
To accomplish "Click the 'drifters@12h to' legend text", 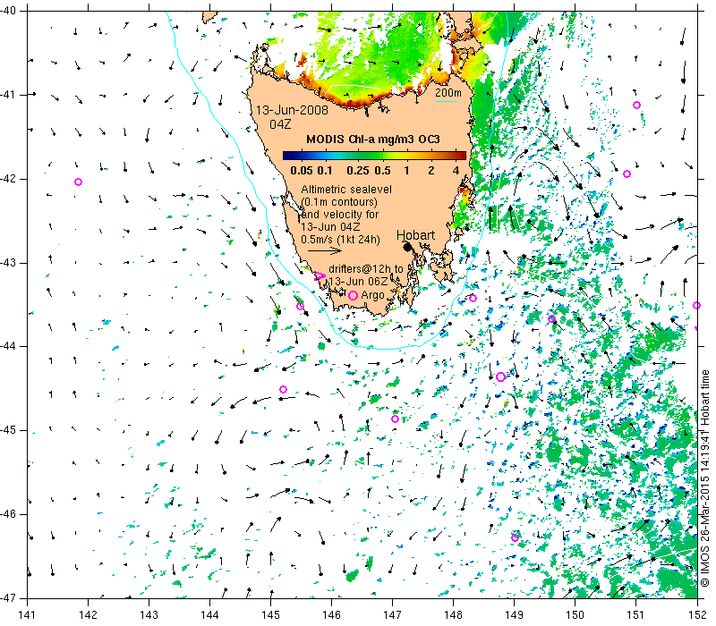I will click(366, 269).
